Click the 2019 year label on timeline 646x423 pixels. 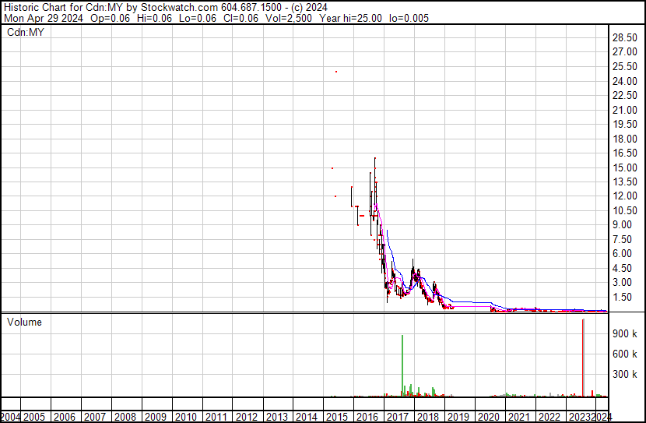(458, 417)
